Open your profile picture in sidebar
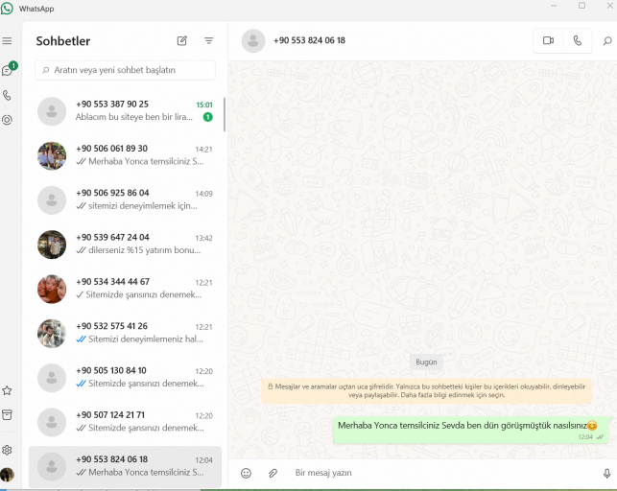 click(x=7, y=475)
